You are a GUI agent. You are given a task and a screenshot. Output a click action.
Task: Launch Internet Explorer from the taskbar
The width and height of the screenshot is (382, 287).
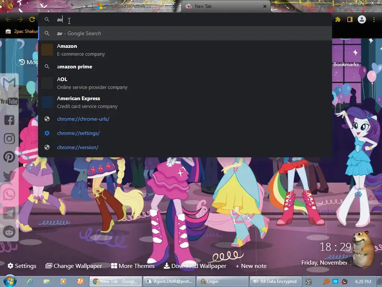coord(30,281)
